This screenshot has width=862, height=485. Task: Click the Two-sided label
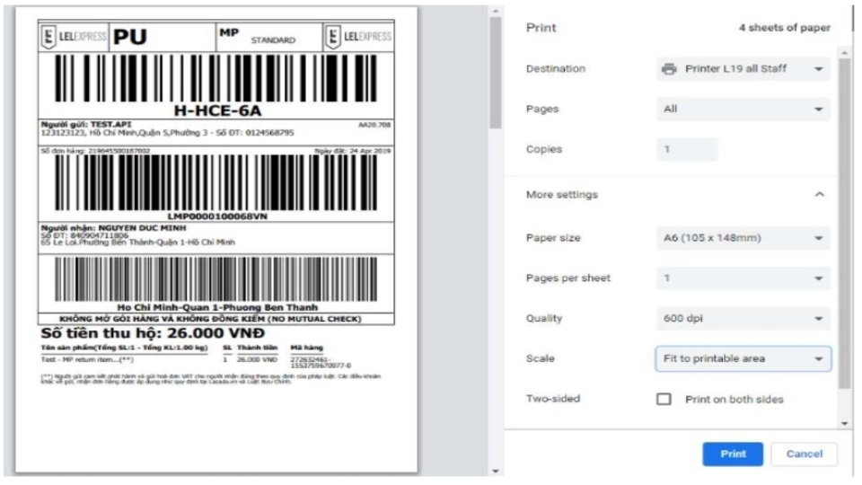[552, 399]
